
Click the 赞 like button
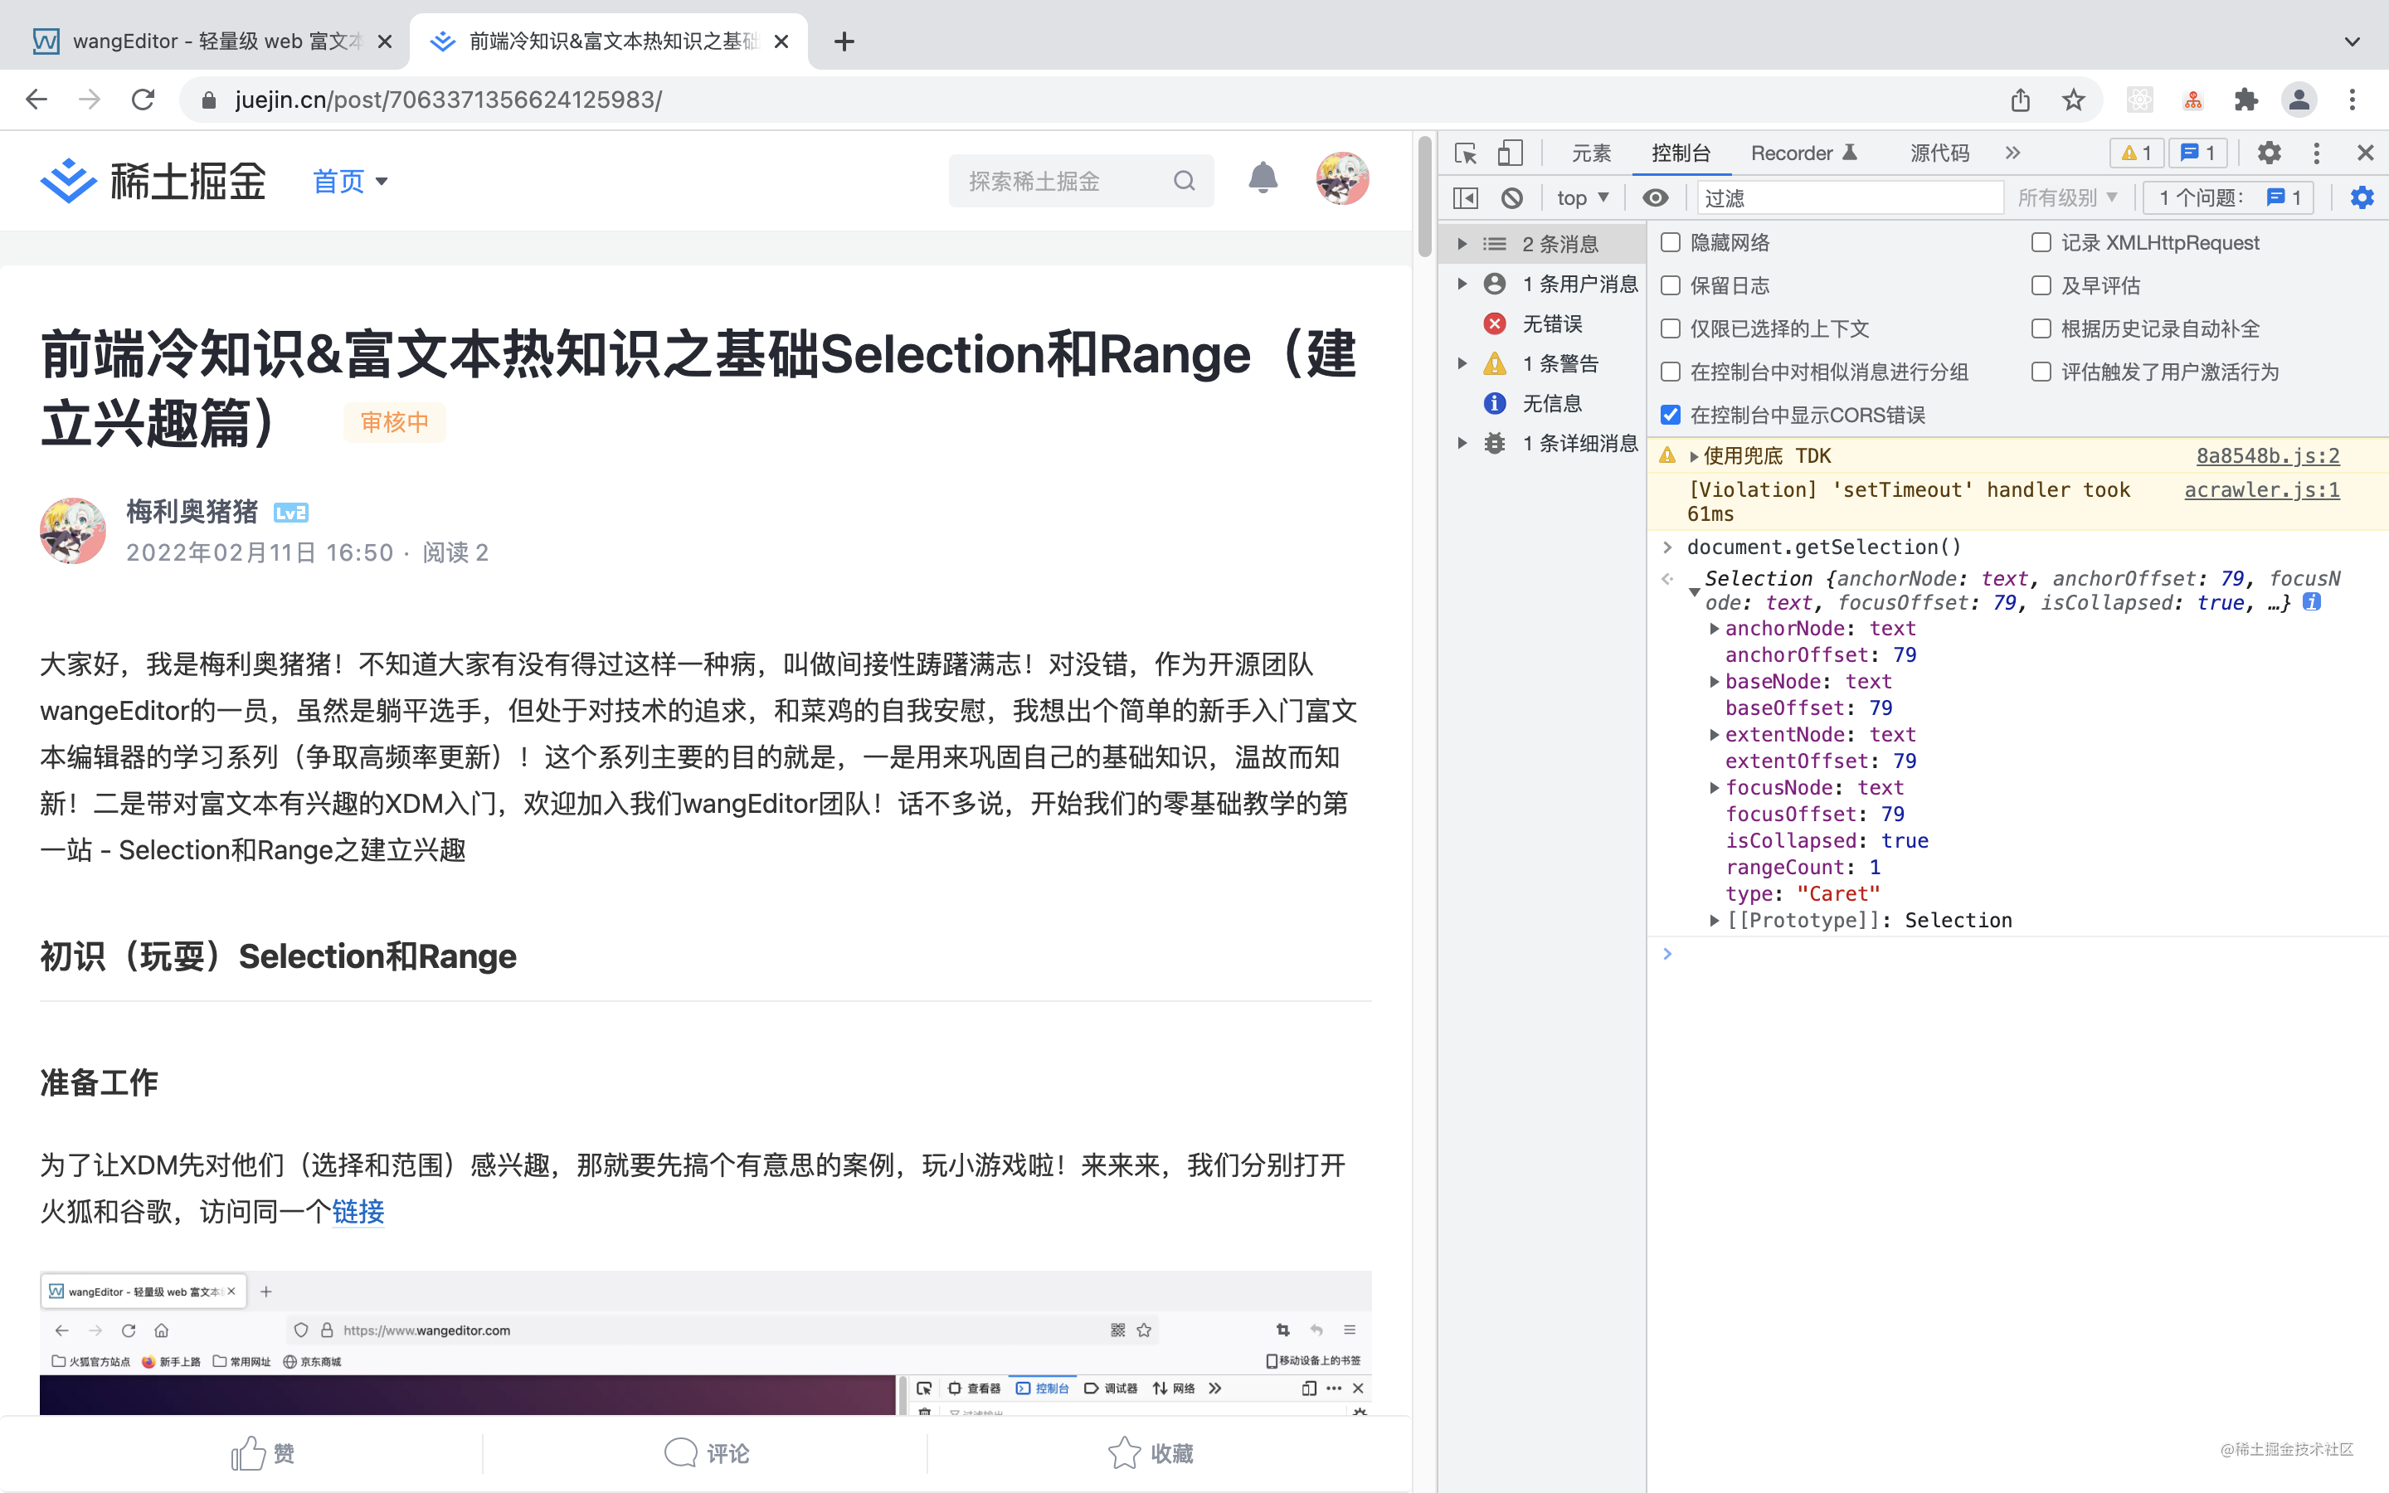(x=263, y=1453)
